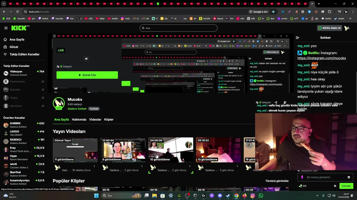Open recommended channel Hype
Image resolution: width=357 pixels, height=200 pixels.
point(24,157)
